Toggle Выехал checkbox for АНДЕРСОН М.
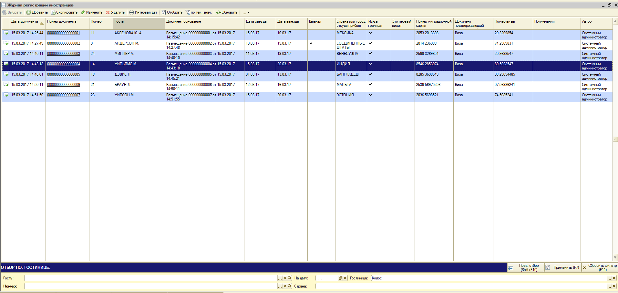 coord(311,43)
